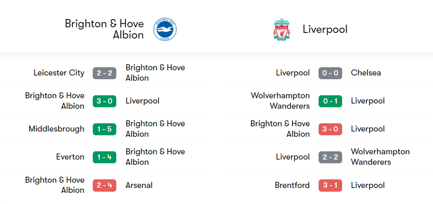Click the 0 - 0 Liverpool vs Chelsea score
433x204 pixels.
point(330,73)
